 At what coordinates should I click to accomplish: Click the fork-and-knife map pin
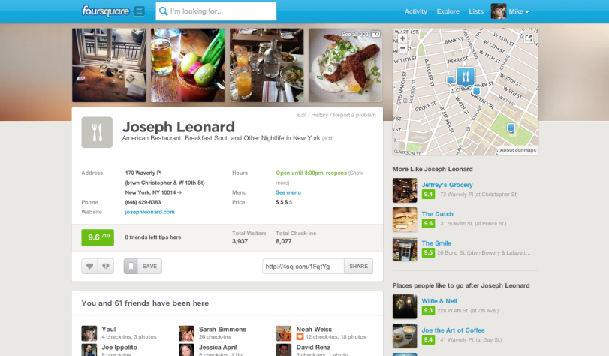pos(466,77)
